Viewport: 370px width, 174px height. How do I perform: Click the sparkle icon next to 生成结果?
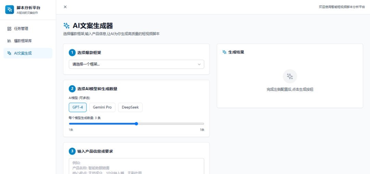224,52
